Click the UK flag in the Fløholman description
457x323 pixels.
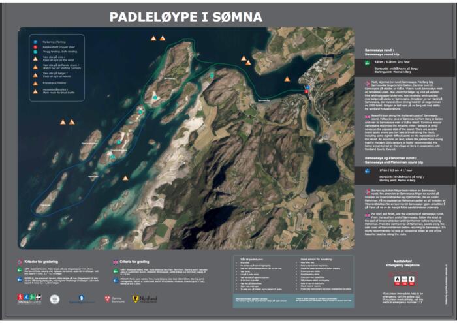pyautogui.click(x=368, y=215)
